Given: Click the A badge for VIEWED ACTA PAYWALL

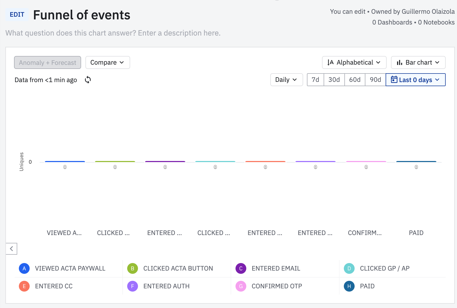Looking at the screenshot, I should tap(24, 268).
